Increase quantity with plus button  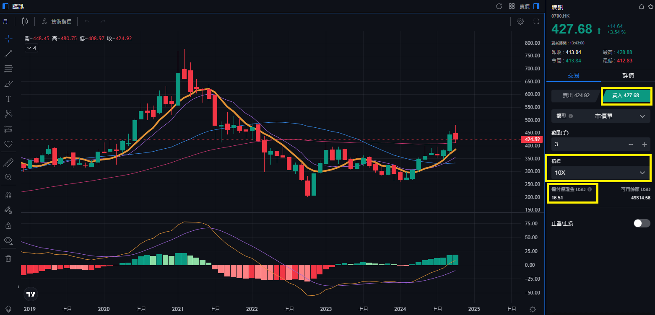[645, 144]
